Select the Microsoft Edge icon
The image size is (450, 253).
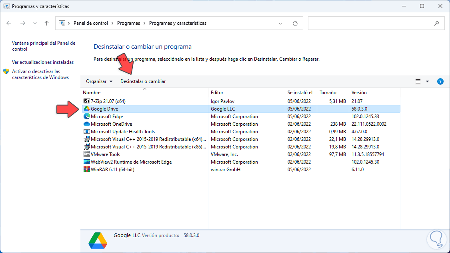tap(87, 116)
